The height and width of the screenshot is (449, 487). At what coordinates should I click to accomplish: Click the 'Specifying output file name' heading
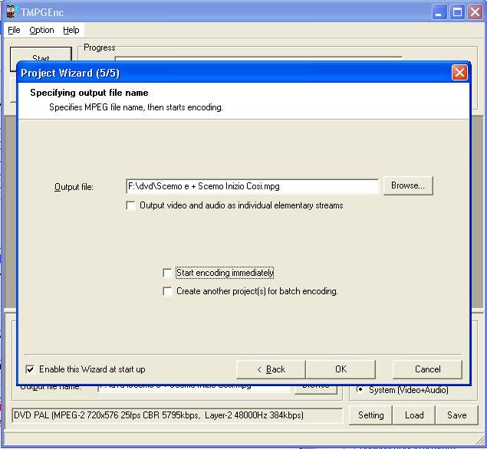89,93
